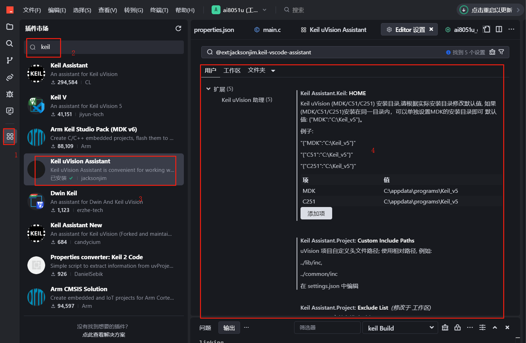Open Properties converter: Keil 2 Code entry

click(x=104, y=265)
